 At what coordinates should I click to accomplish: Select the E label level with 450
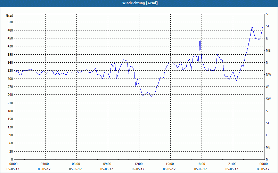pos(267,38)
